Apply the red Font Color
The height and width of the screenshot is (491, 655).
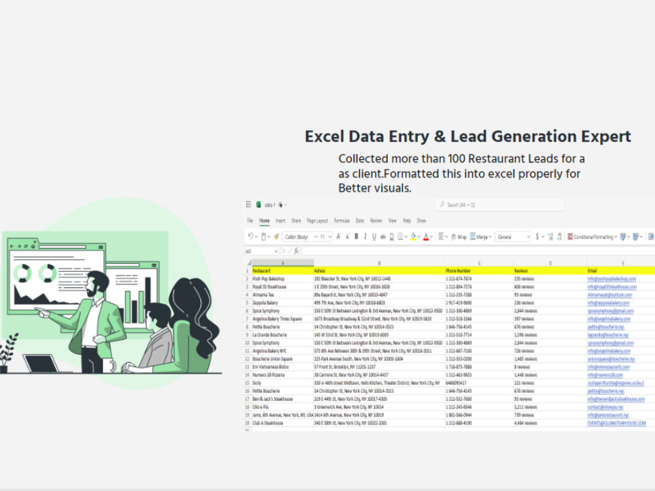(426, 237)
